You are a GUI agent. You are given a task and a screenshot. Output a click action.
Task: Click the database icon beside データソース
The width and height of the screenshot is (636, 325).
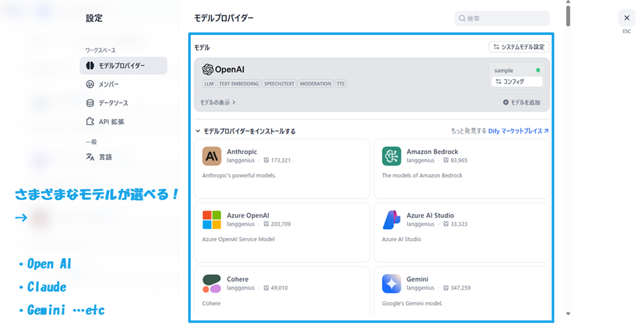coord(90,103)
